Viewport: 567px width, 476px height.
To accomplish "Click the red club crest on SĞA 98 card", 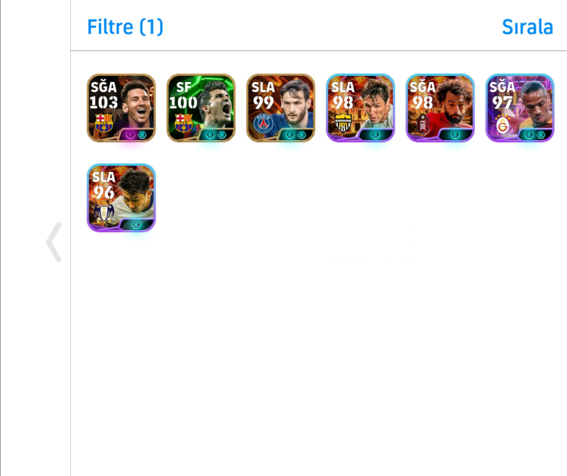I will pyautogui.click(x=422, y=123).
